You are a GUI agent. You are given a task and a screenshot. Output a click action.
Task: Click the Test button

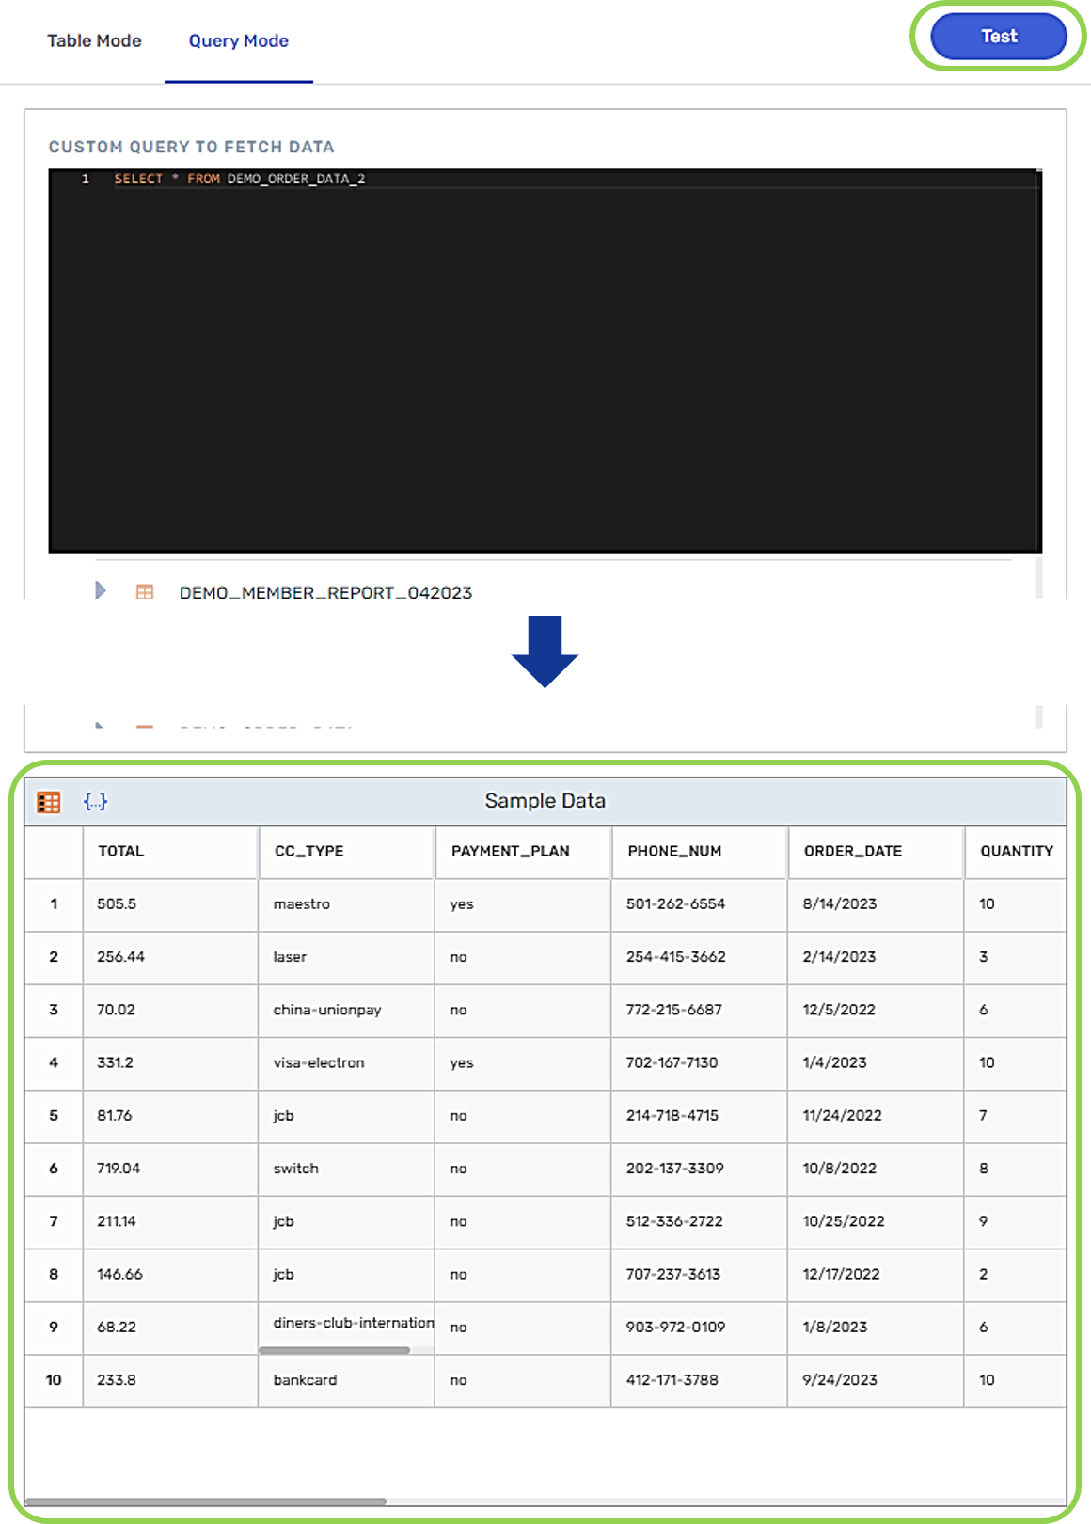[x=999, y=37]
